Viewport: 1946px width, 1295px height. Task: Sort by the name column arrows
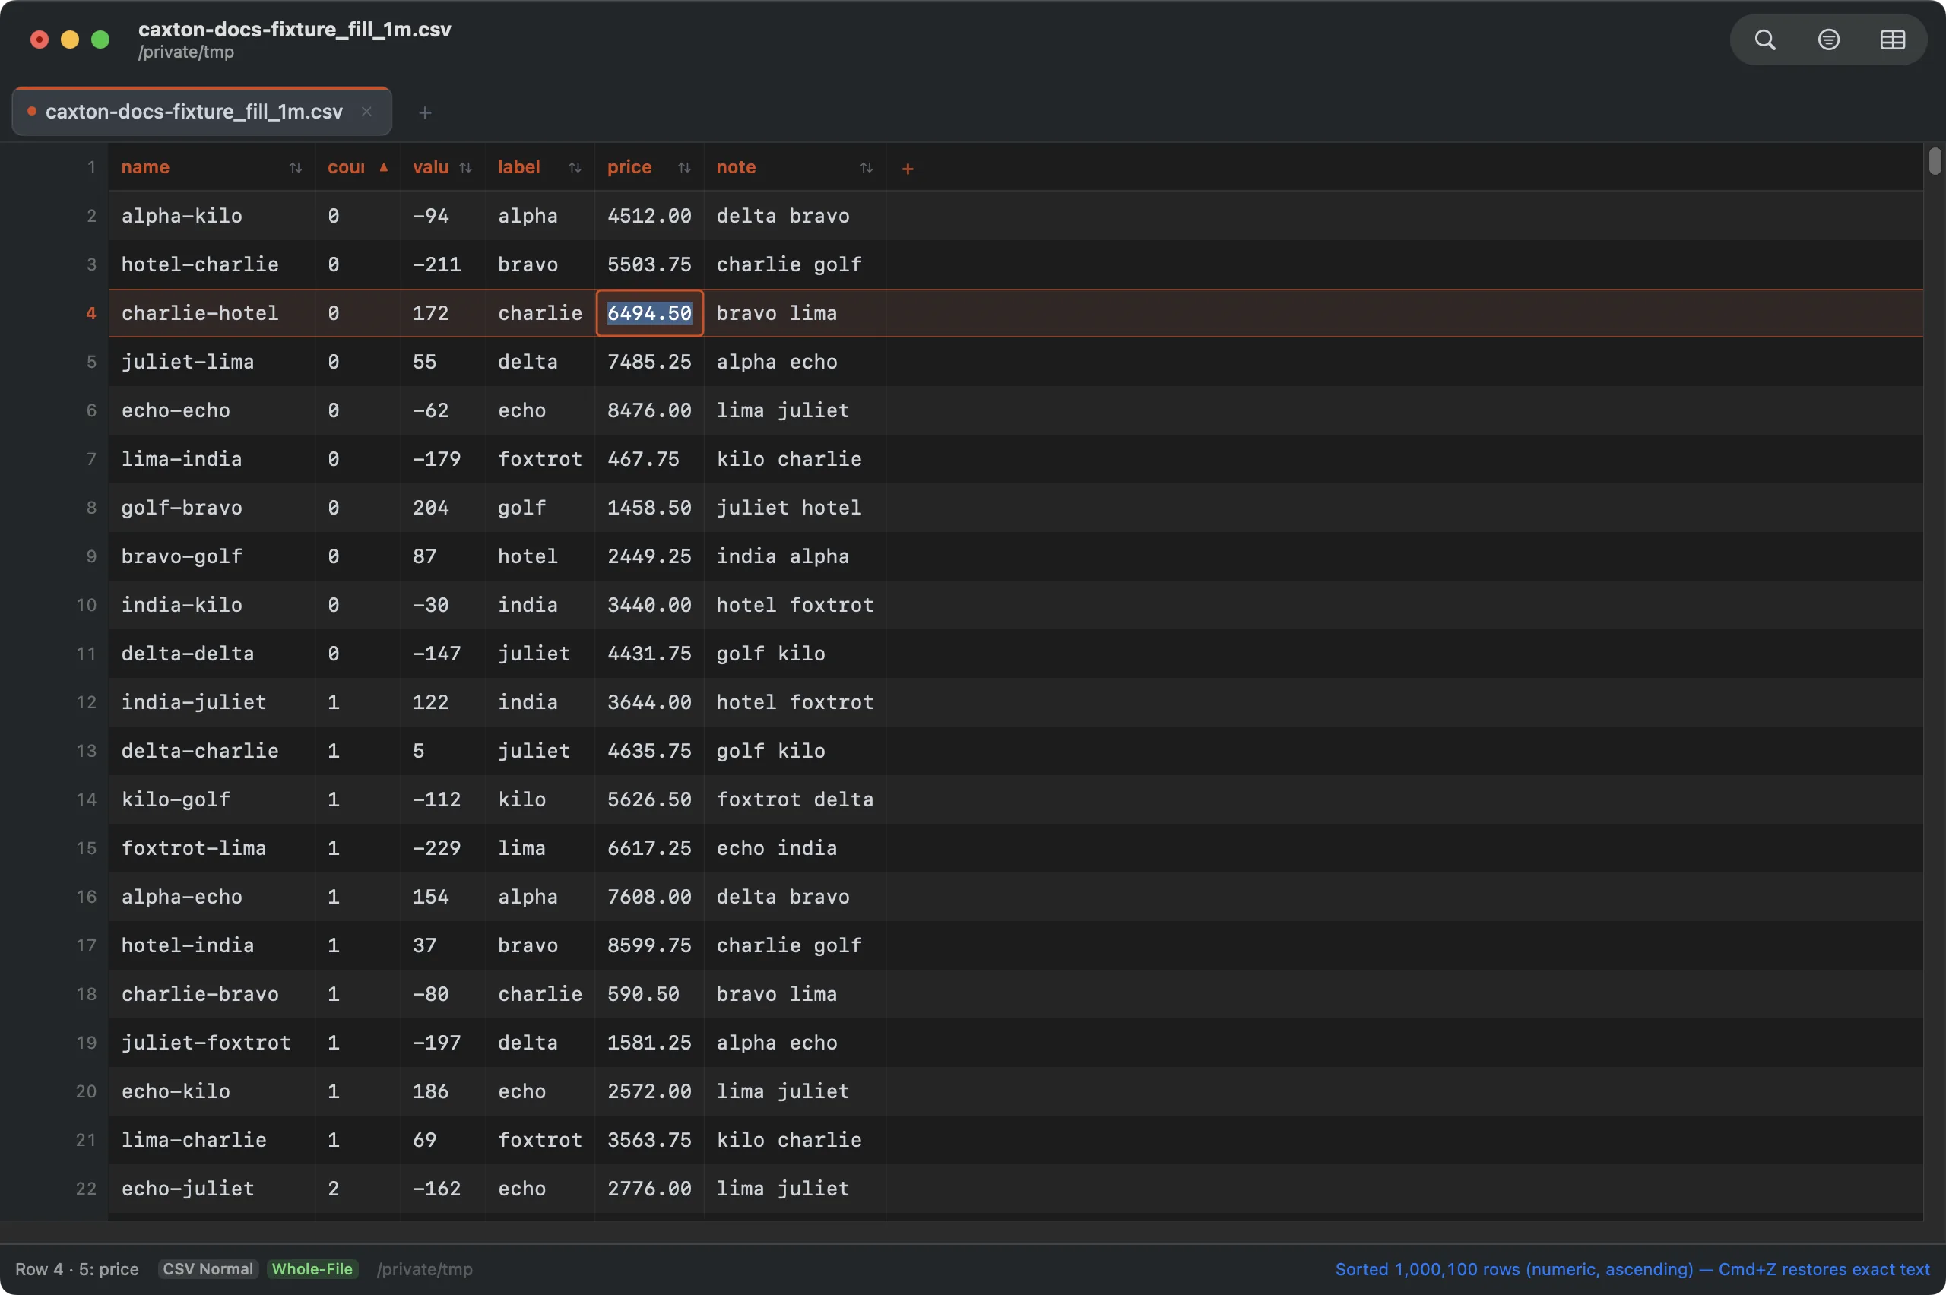tap(296, 168)
